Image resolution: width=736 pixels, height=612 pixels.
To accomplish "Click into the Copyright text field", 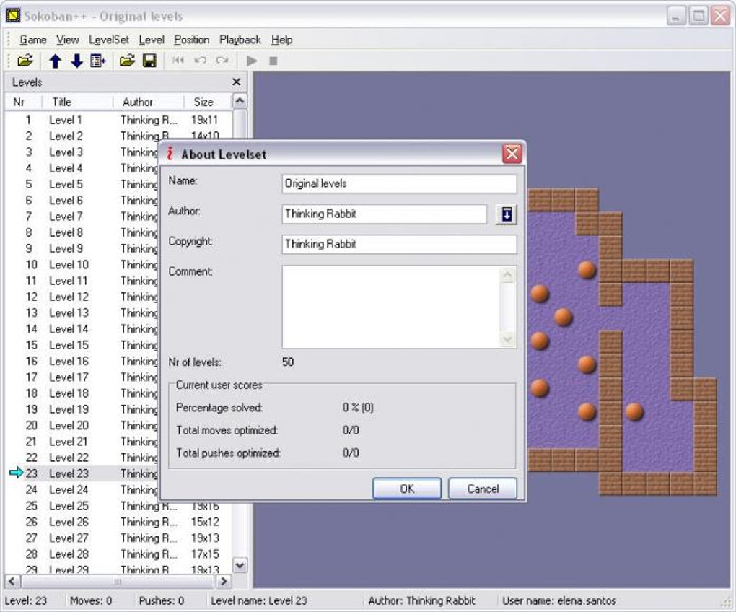I will tap(400, 244).
